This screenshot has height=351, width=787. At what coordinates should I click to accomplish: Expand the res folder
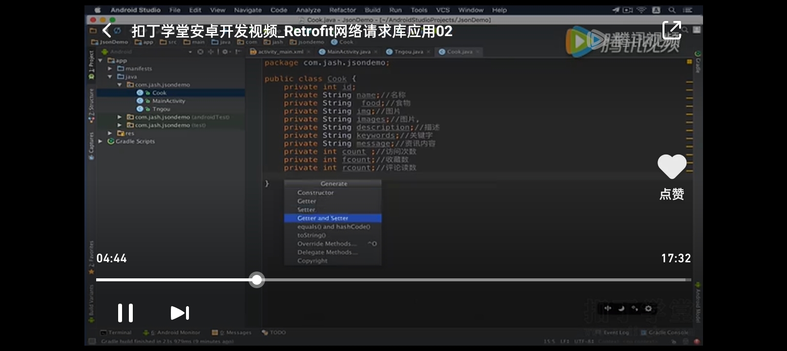(x=110, y=133)
